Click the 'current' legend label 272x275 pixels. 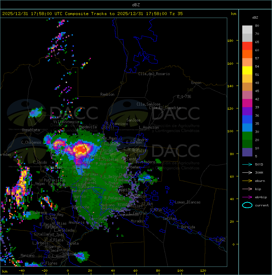(x=262, y=205)
